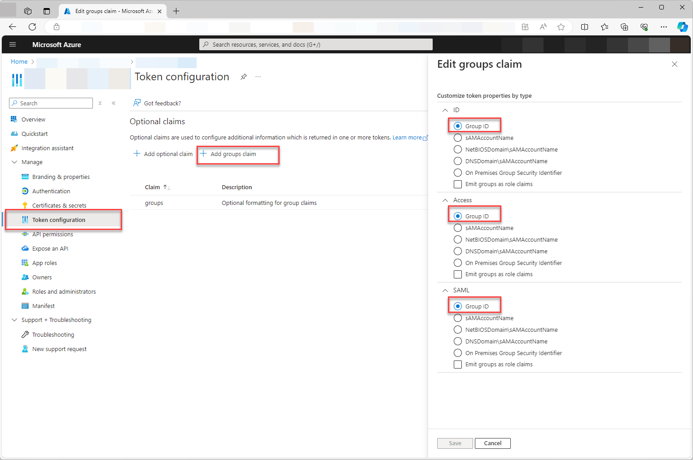Open New support request

pyautogui.click(x=59, y=349)
